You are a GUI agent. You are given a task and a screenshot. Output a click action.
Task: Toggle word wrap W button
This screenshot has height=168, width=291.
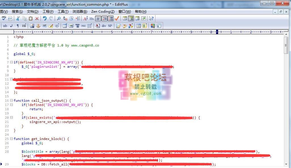coord(98,18)
